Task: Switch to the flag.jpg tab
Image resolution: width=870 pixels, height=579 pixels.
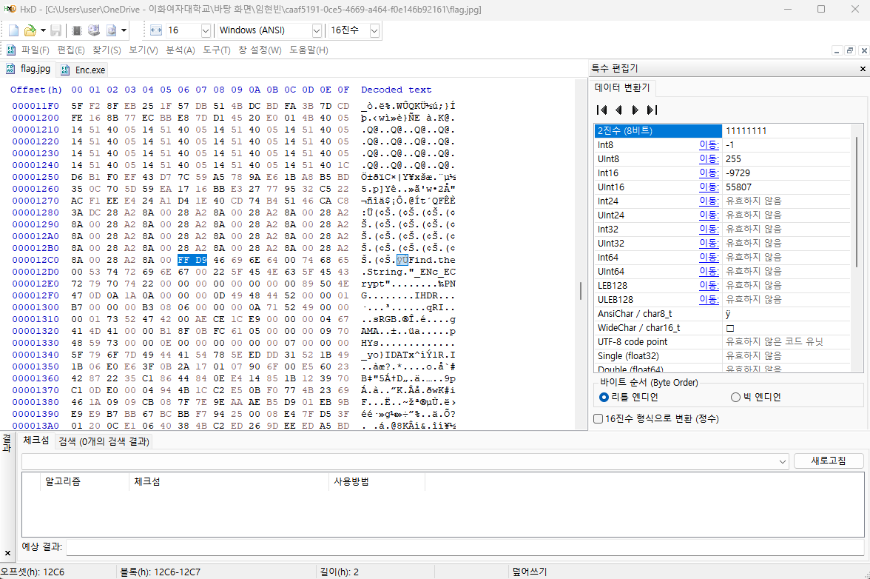Action: (x=28, y=69)
